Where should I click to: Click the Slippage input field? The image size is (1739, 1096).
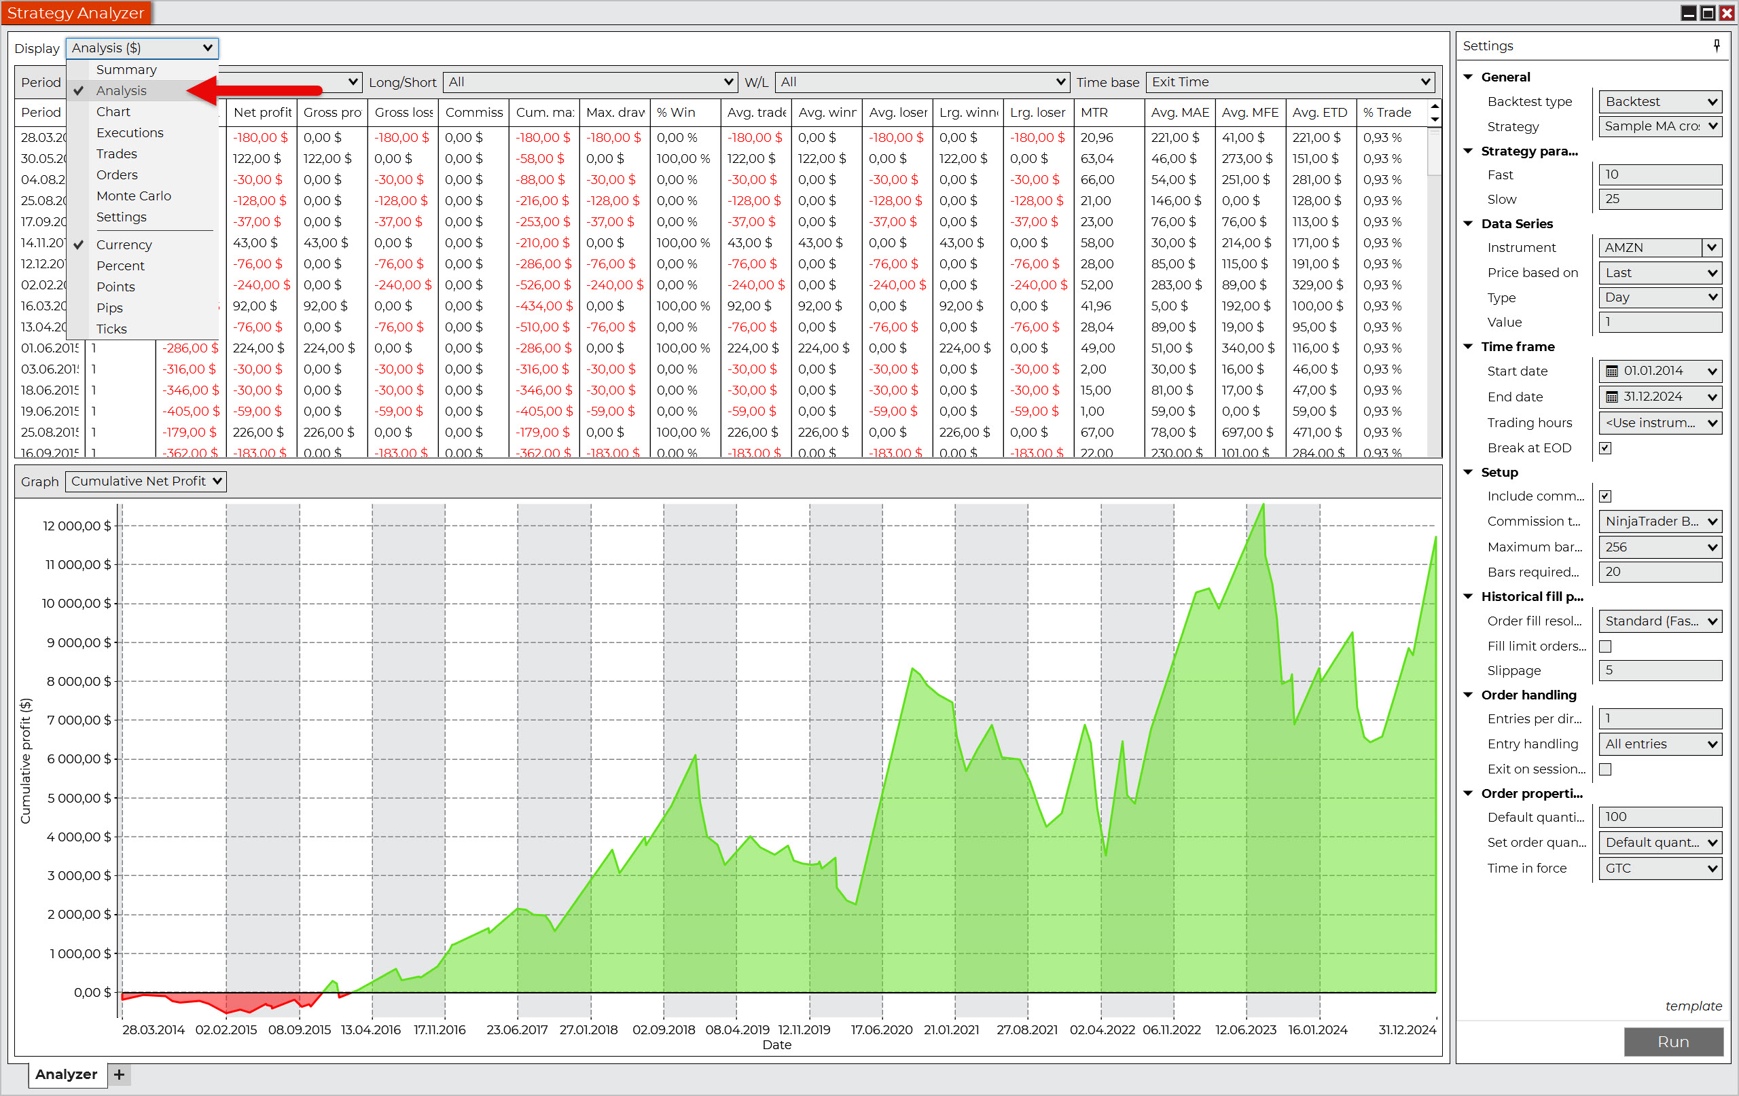(x=1660, y=670)
